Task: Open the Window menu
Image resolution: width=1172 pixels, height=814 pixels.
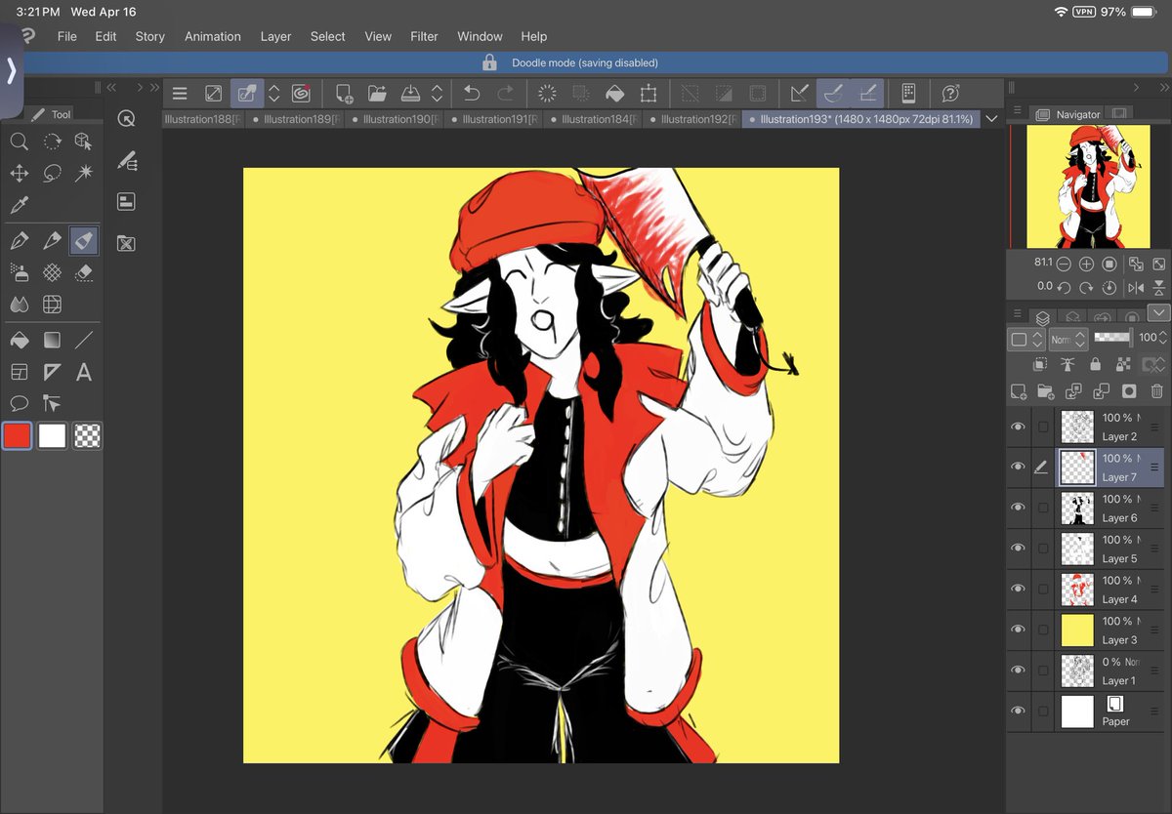Action: tap(480, 36)
